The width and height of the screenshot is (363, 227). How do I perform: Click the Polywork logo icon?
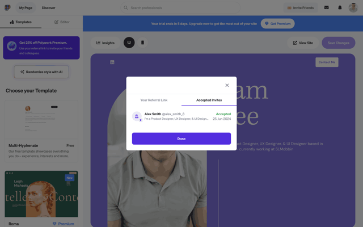(x=7, y=7)
